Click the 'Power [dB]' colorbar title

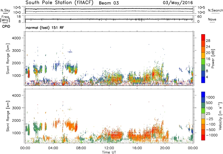[213, 59]
